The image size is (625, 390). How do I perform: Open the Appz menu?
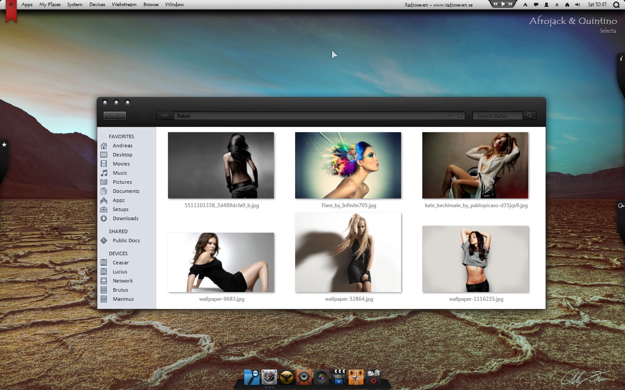[27, 4]
